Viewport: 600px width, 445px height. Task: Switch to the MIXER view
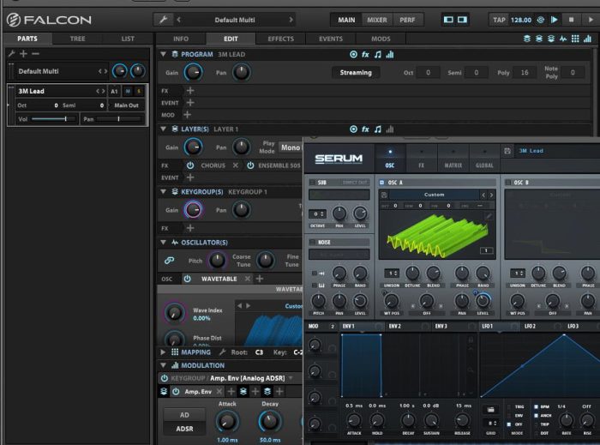tap(377, 20)
